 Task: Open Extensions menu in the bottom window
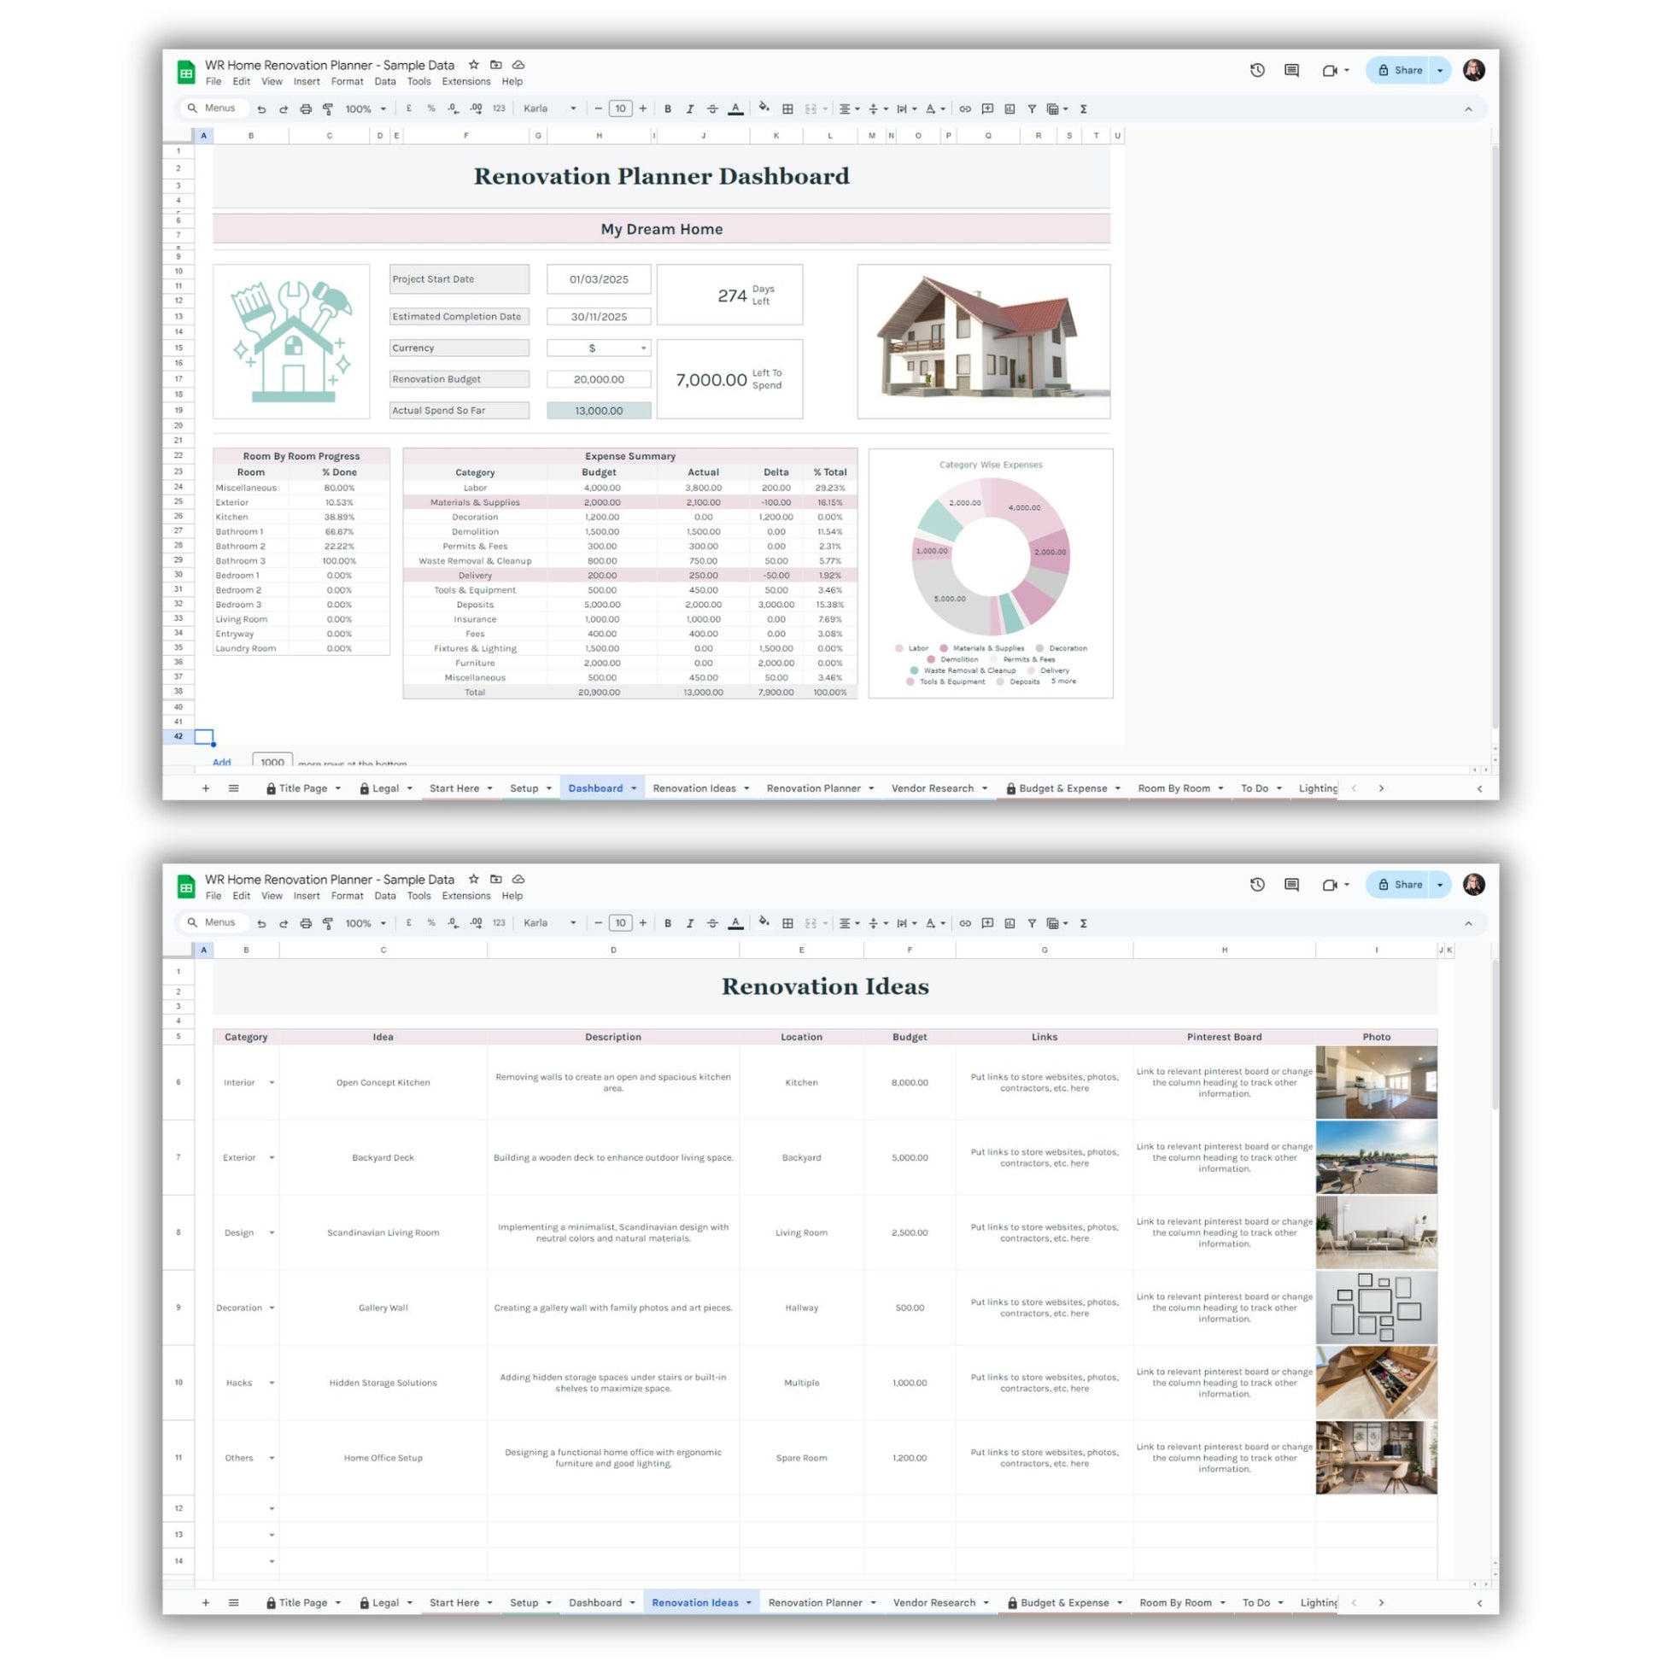465,896
